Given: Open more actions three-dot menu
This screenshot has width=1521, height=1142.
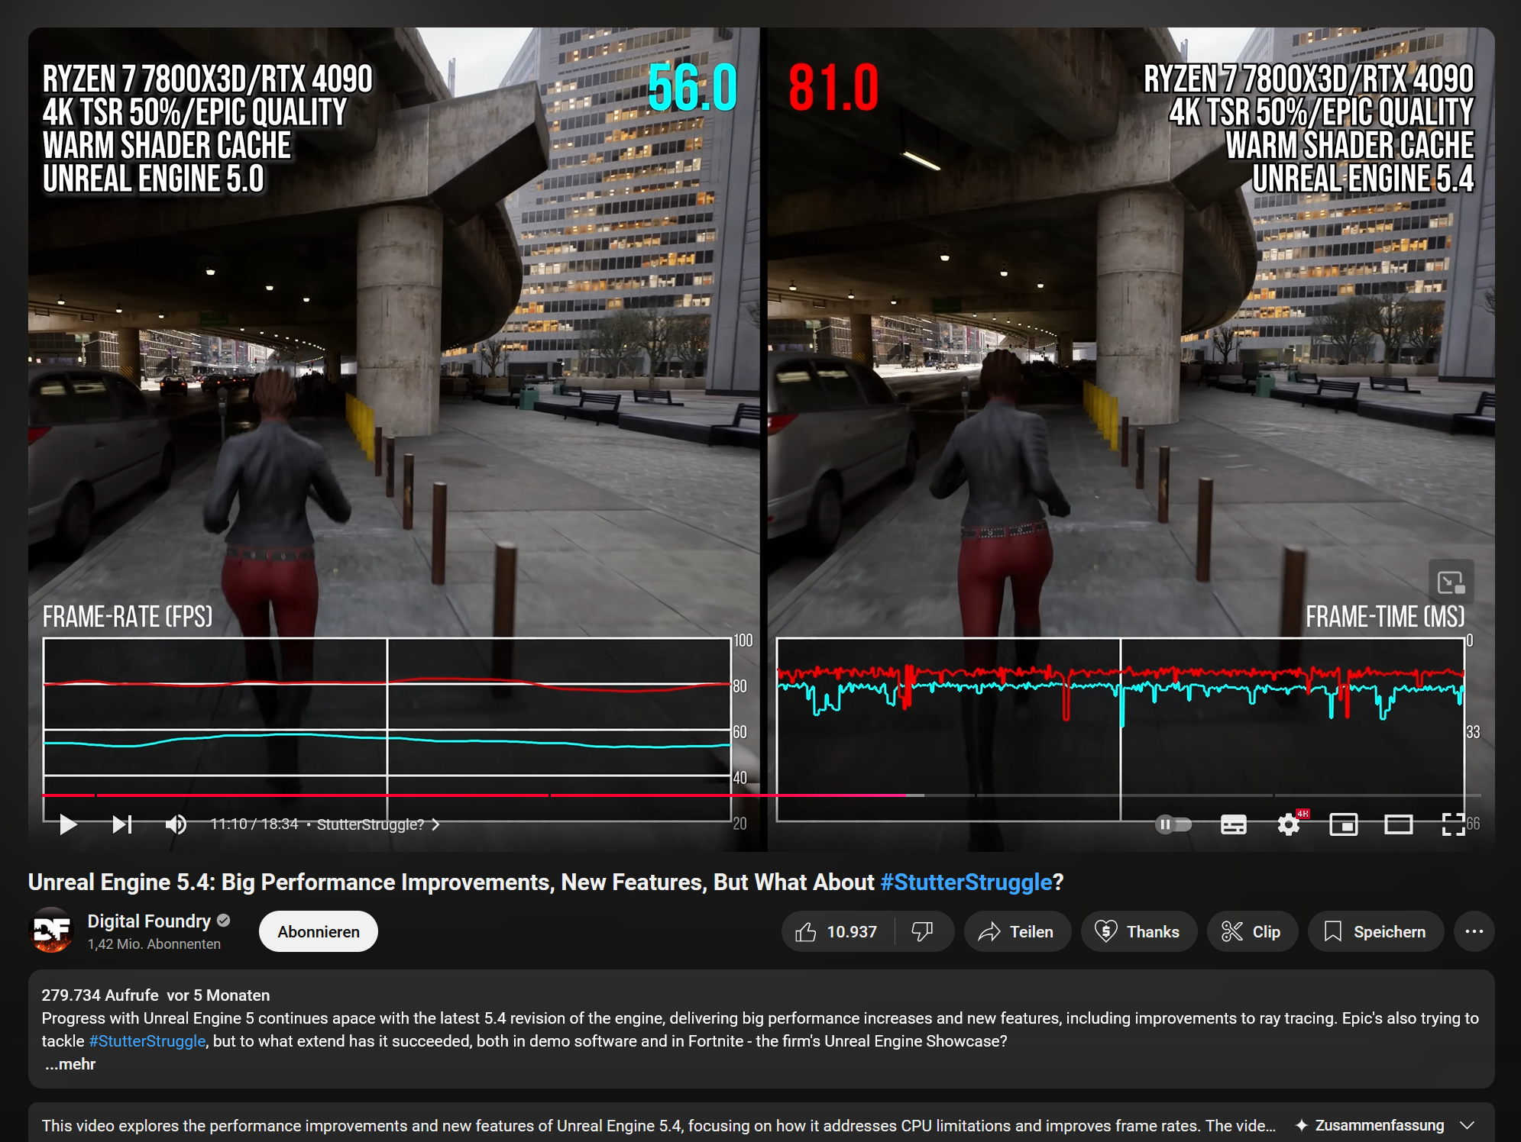Looking at the screenshot, I should coord(1474,931).
